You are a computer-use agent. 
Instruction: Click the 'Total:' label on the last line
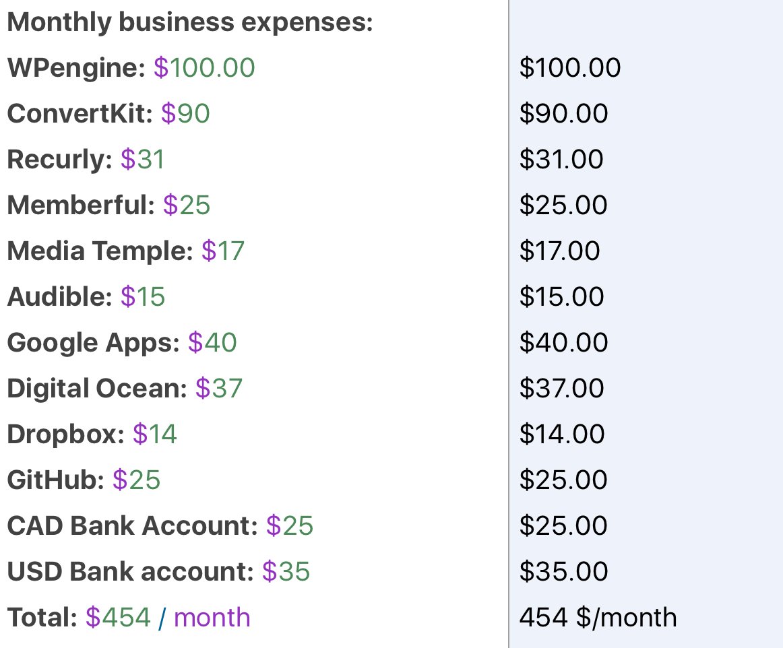pos(42,618)
